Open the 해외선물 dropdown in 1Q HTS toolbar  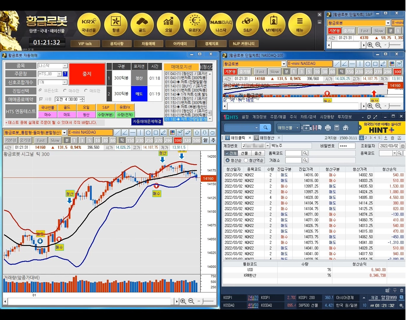289,128
